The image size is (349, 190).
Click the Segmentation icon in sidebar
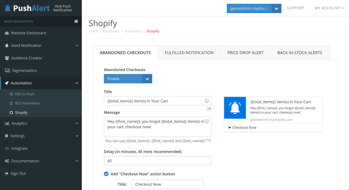(x=7, y=71)
